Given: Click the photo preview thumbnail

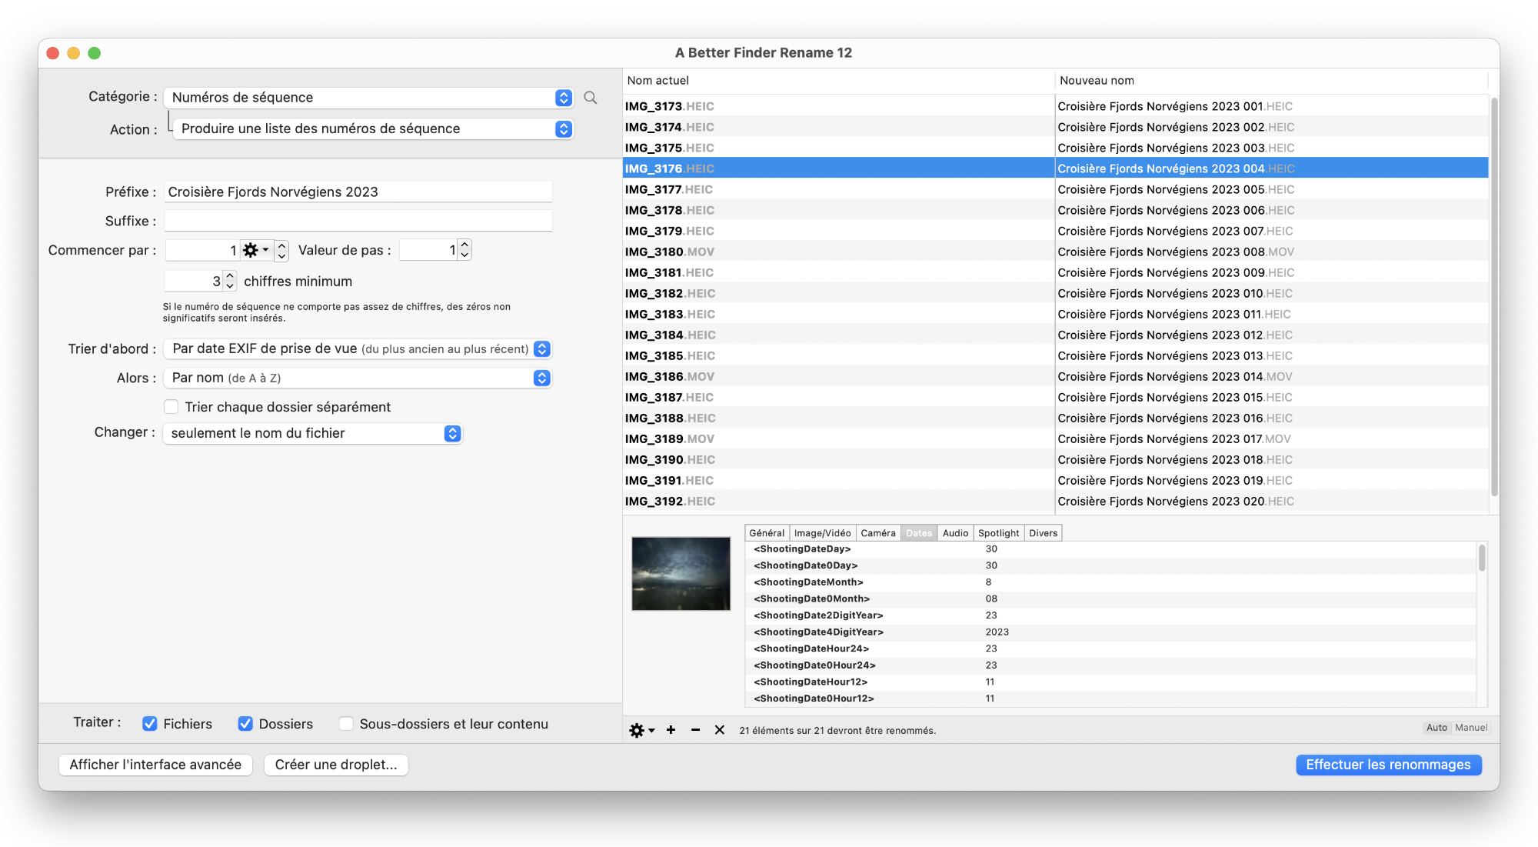Looking at the screenshot, I should [681, 574].
